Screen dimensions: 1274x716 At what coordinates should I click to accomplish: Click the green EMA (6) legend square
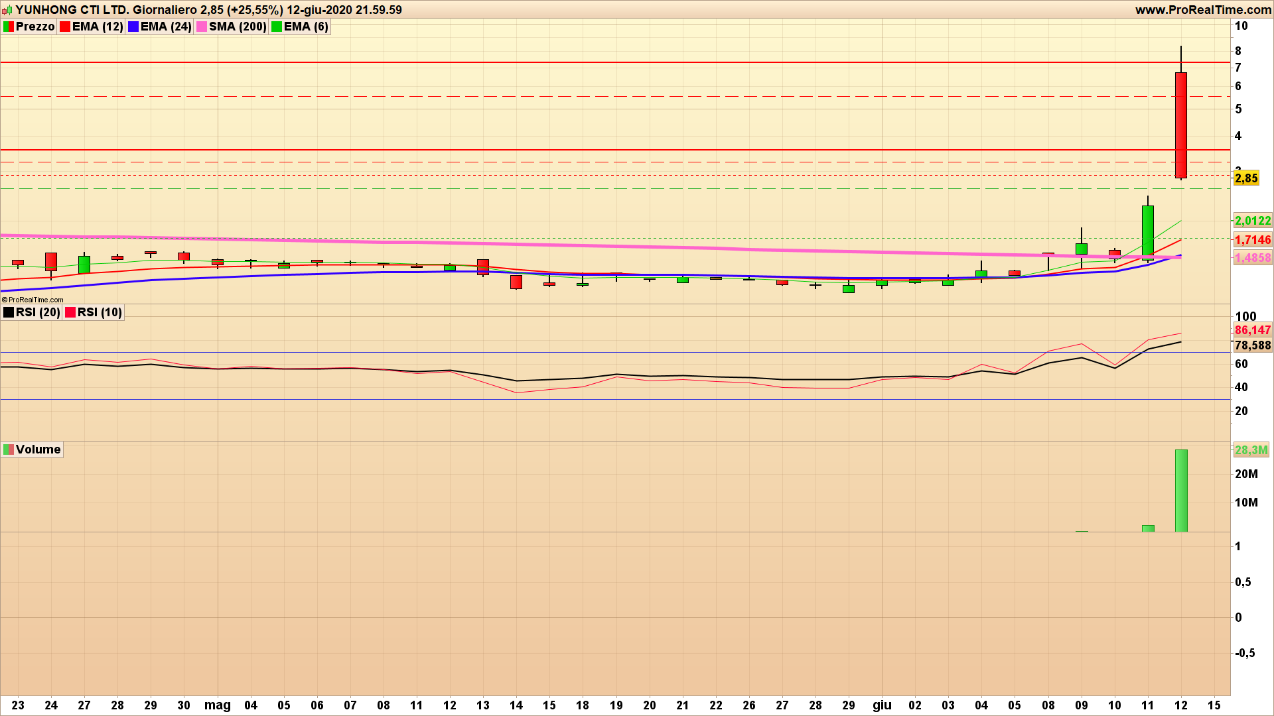click(277, 27)
